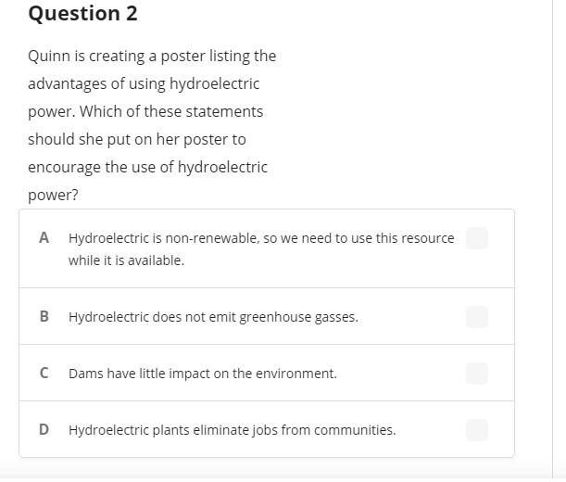Screen dimensions: 566x482
Task: Click the letter A option label
Action: pyautogui.click(x=44, y=238)
